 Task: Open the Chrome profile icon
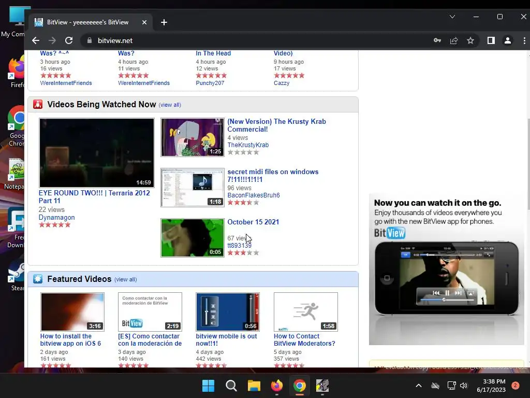(x=508, y=40)
